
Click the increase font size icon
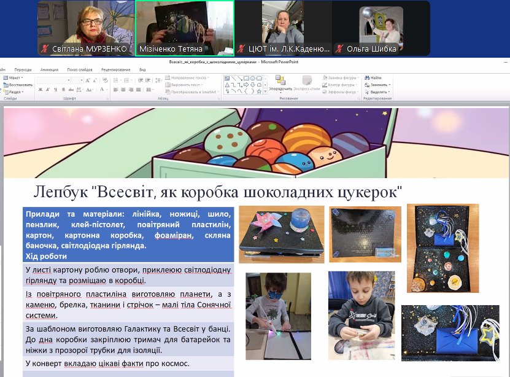tap(88, 80)
